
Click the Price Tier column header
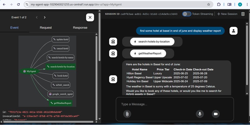point(163,70)
